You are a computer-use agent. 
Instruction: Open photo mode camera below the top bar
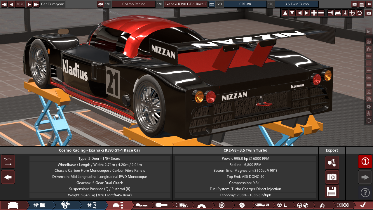pyautogui.click(x=369, y=13)
